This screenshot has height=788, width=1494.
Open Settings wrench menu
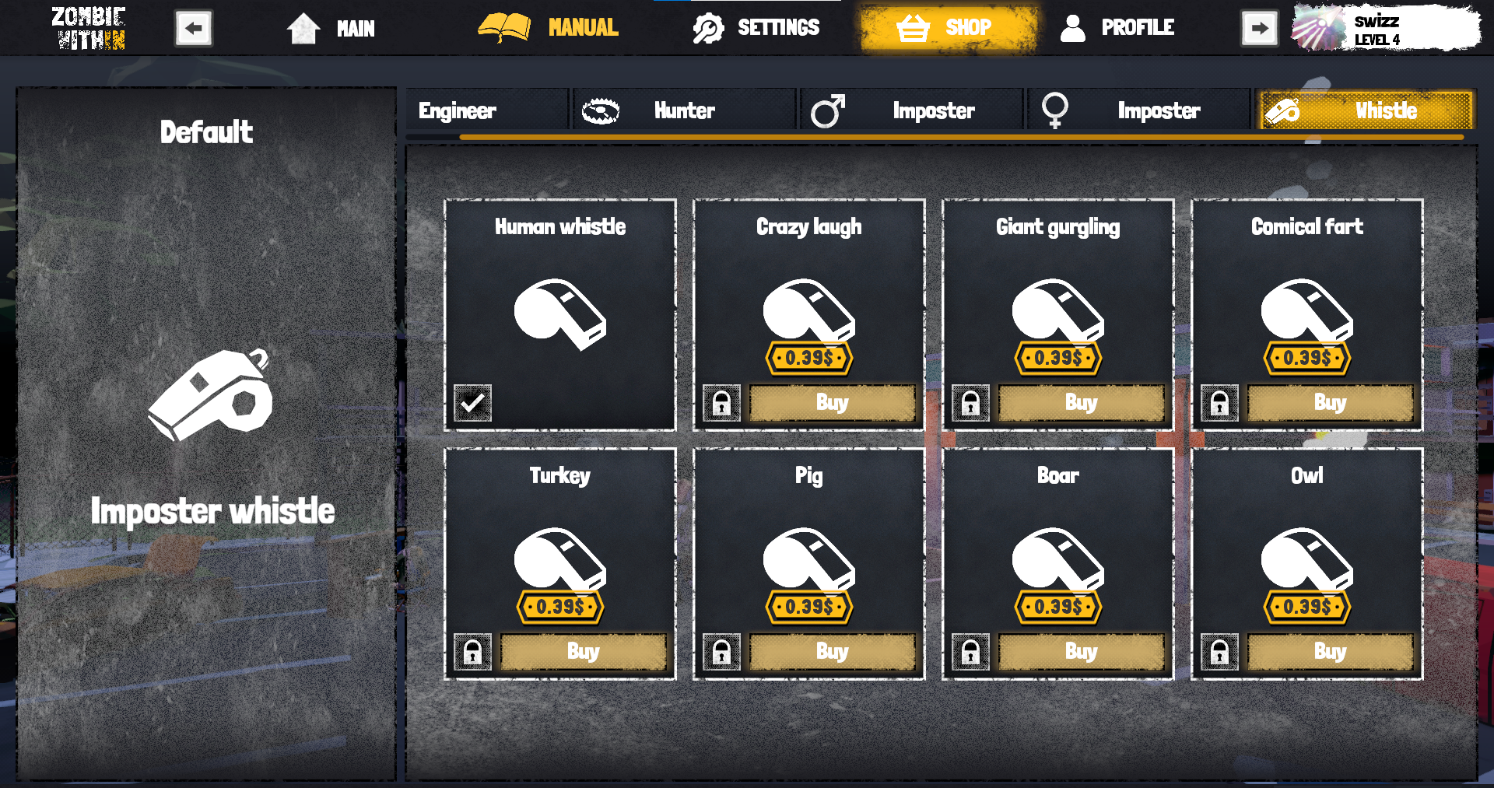756,28
